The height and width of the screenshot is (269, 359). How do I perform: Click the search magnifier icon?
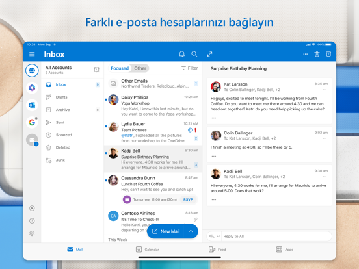194,54
